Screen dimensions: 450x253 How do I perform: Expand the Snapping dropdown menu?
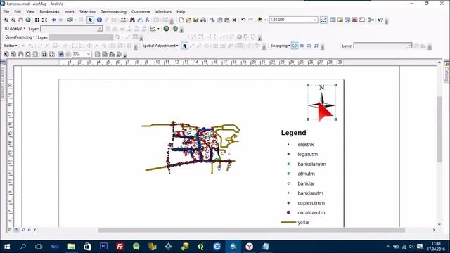pyautogui.click(x=280, y=46)
